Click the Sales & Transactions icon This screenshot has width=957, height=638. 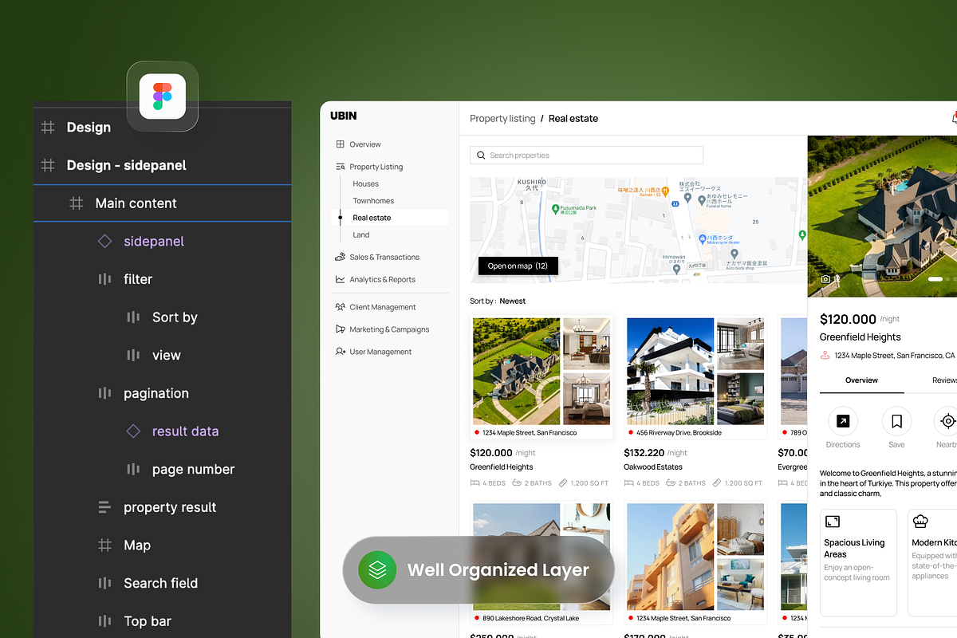(341, 257)
